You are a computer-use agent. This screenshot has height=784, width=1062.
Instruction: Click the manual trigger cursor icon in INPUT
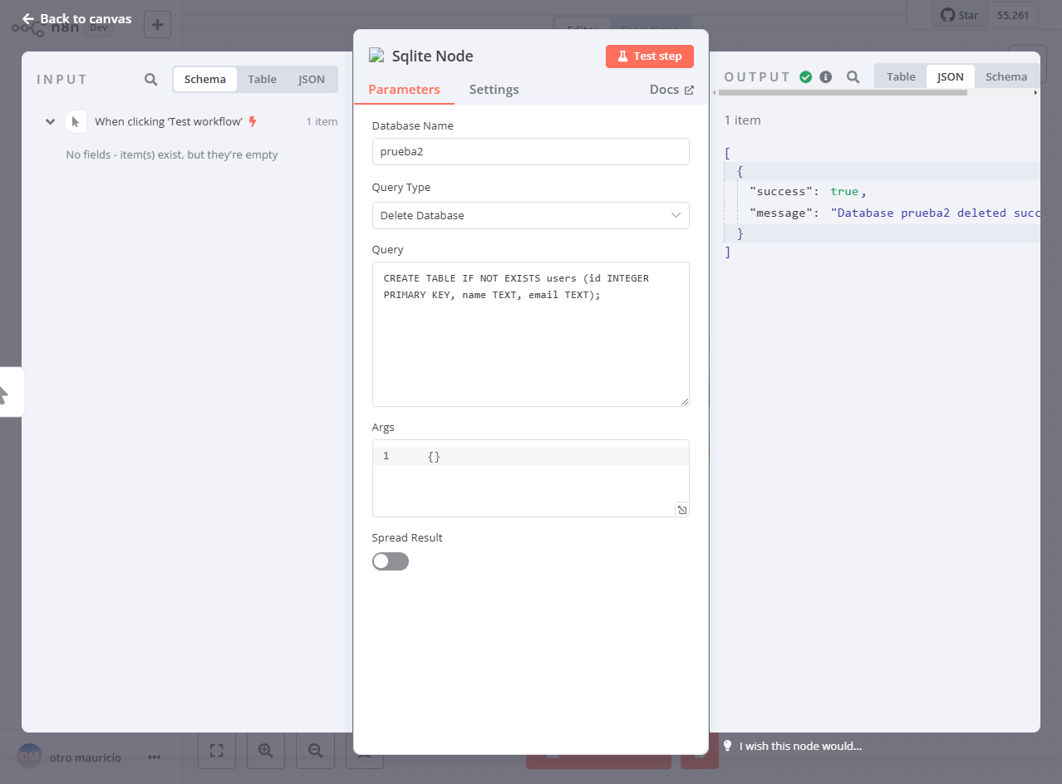coord(76,121)
